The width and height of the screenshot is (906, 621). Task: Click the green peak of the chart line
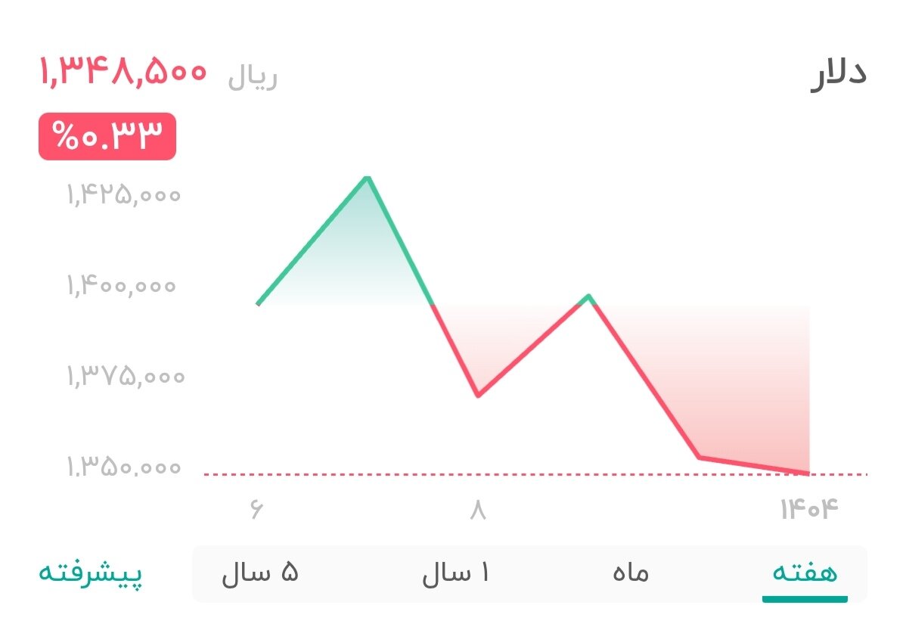pos(367,177)
